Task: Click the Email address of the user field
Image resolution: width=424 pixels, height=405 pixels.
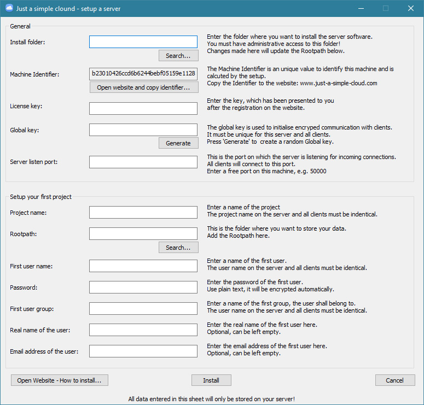Action: [x=143, y=351]
